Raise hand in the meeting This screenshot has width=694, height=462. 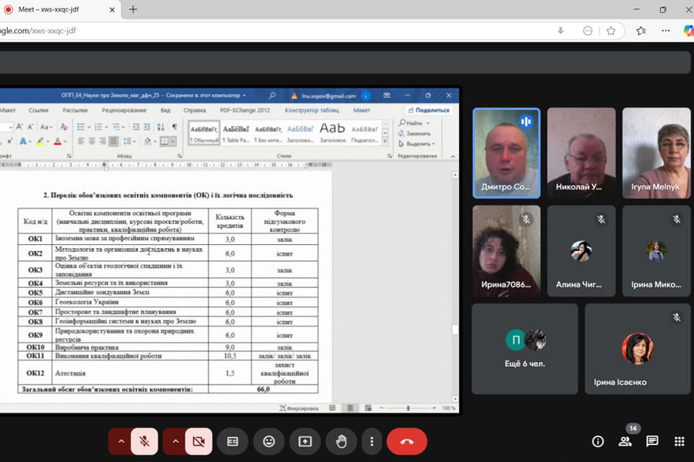(x=341, y=441)
